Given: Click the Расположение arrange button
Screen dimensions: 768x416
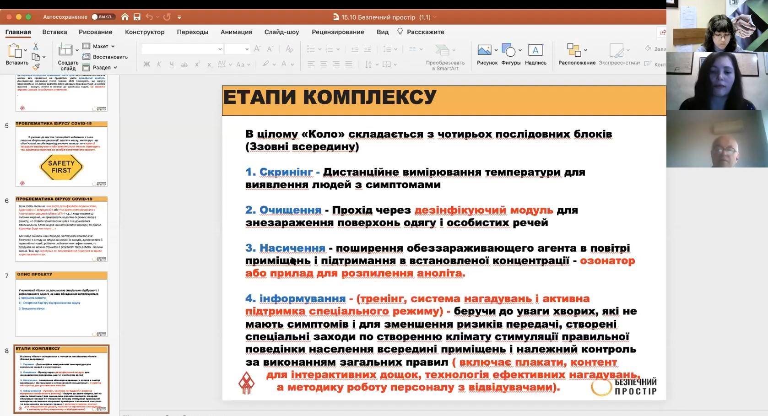Looking at the screenshot, I should click(577, 54).
